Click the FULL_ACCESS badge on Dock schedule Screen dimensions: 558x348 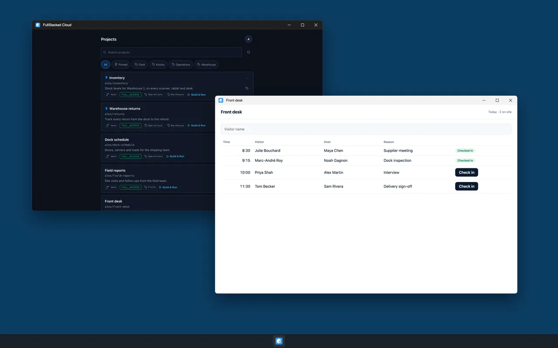(130, 156)
